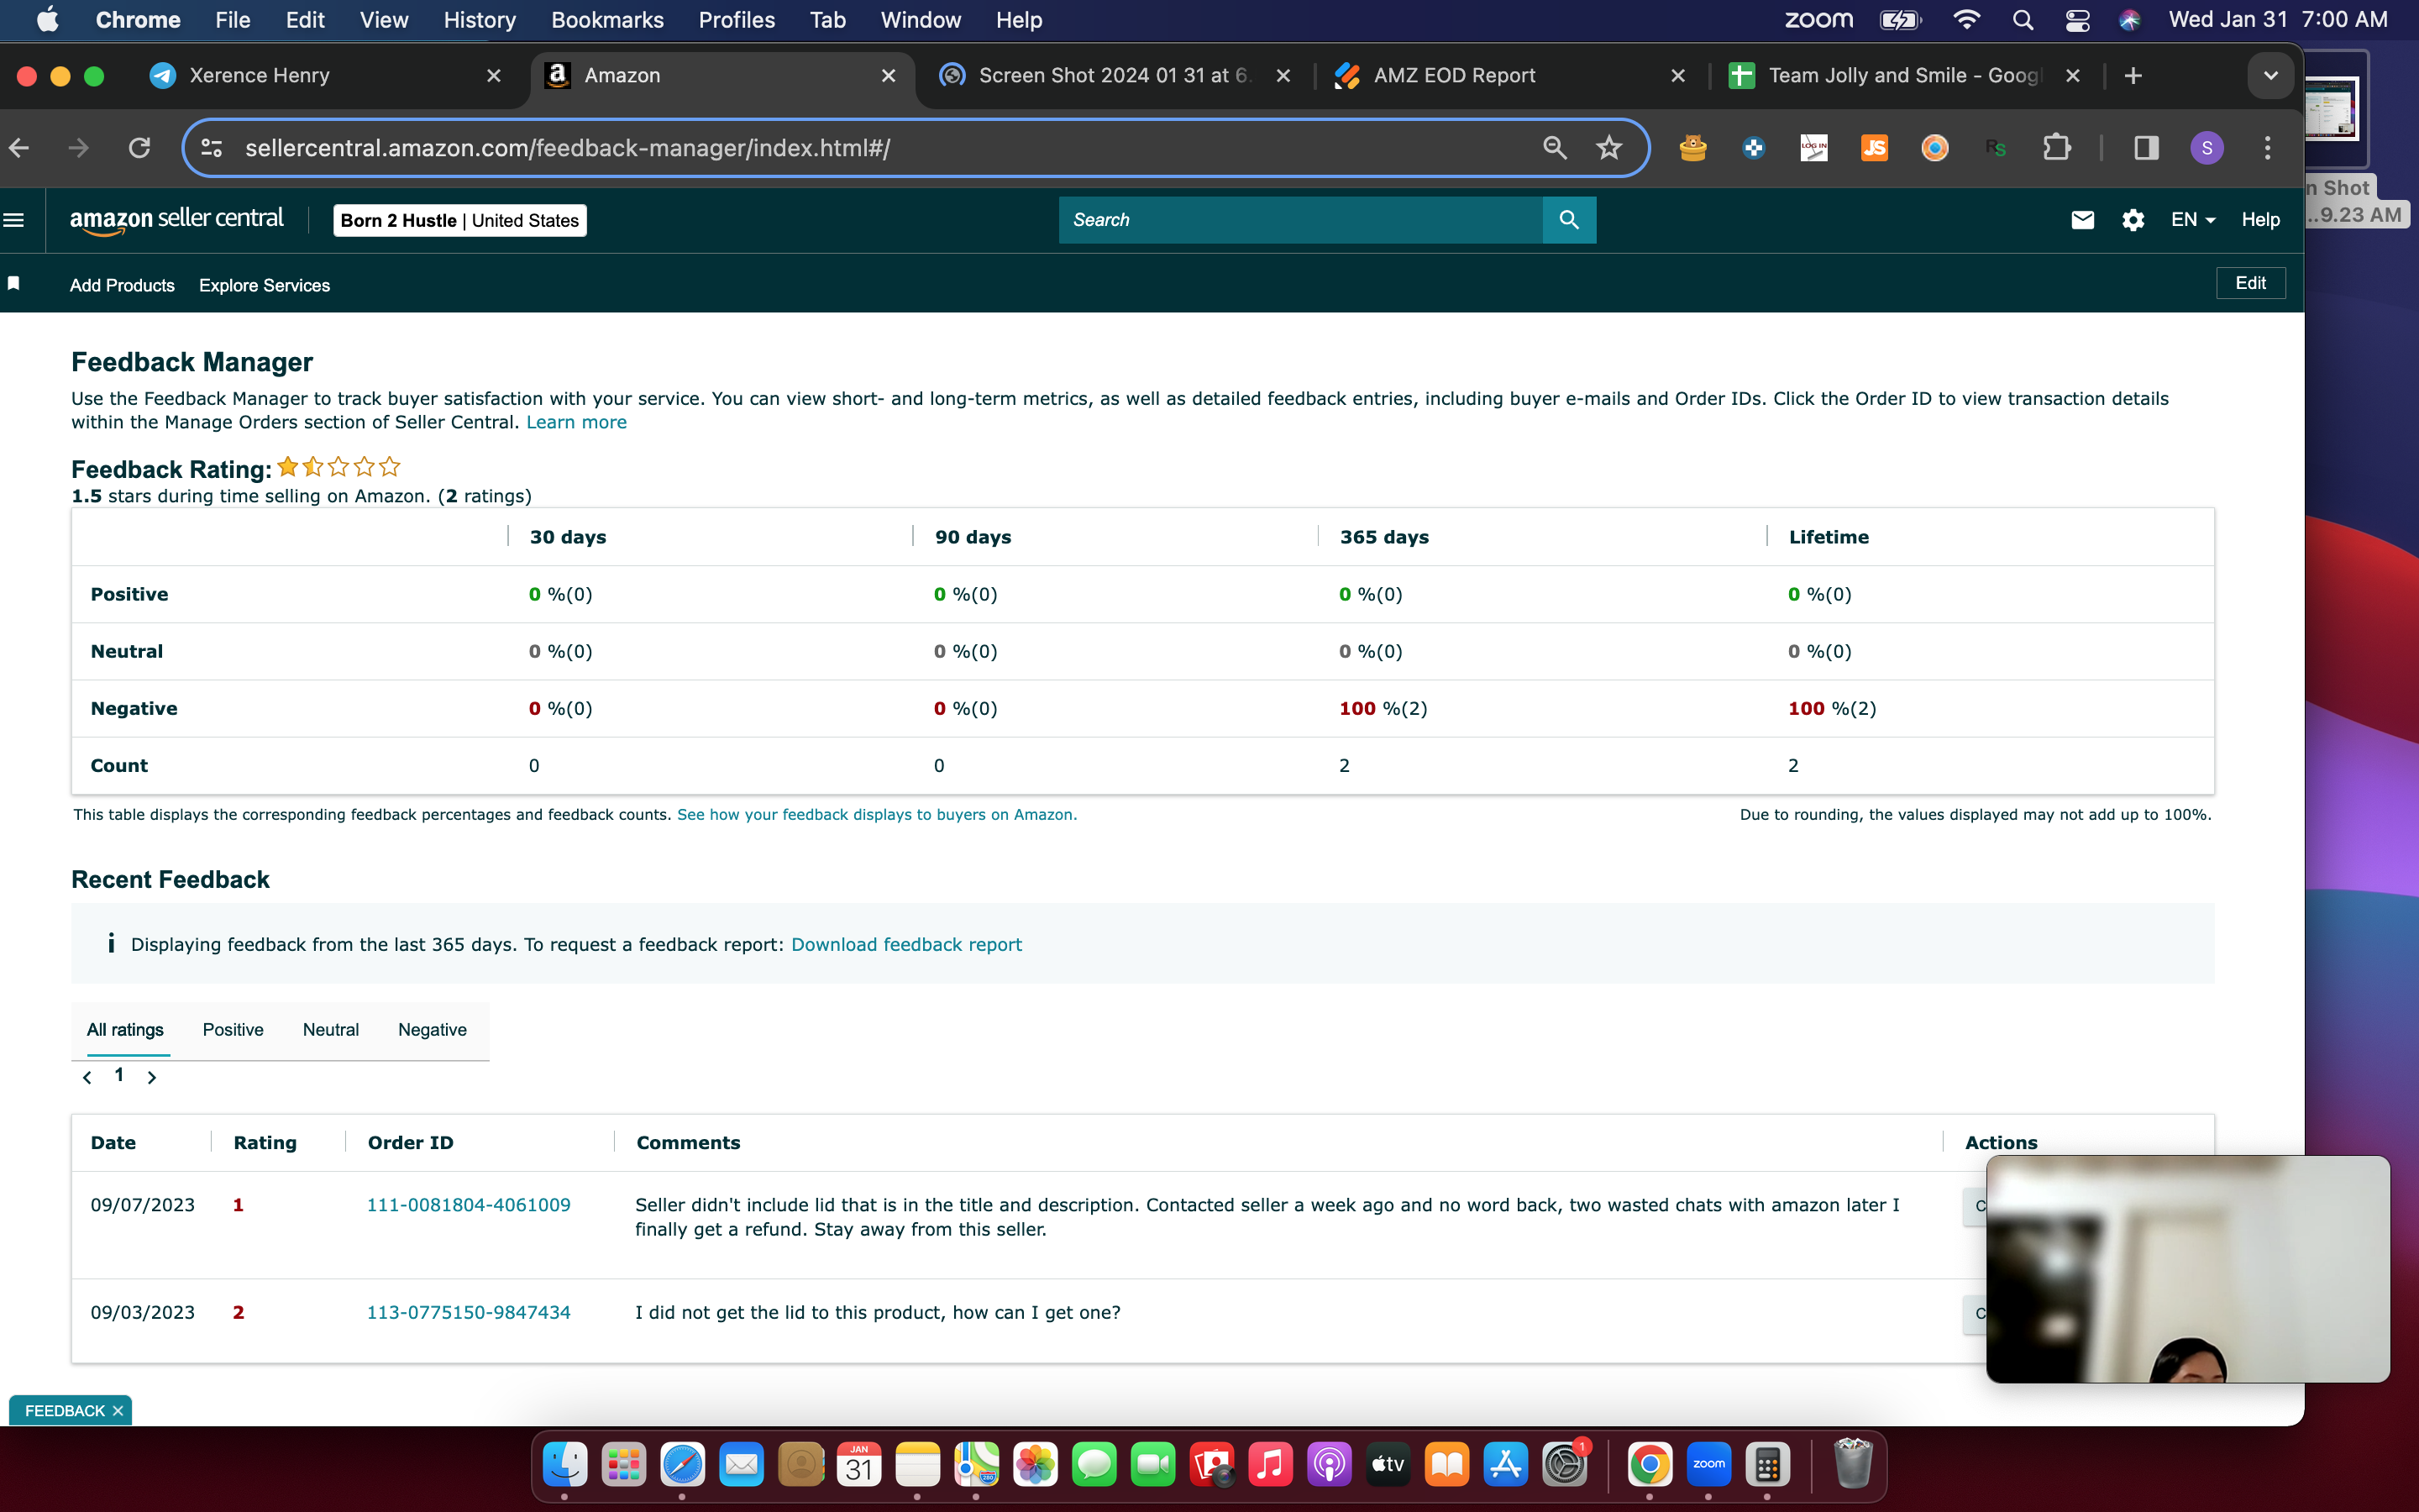This screenshot has width=2419, height=1512.
Task: Click the Learn more link
Action: 577,422
